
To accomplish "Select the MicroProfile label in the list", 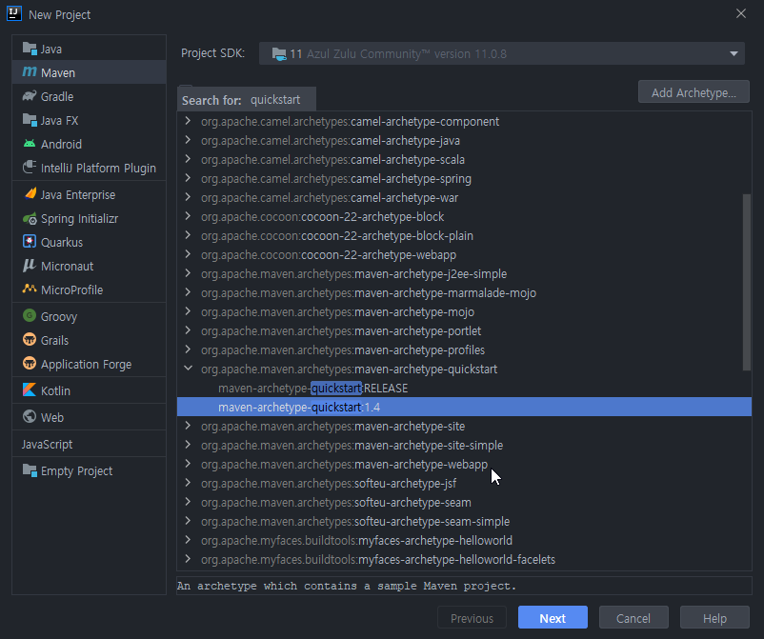I will pyautogui.click(x=72, y=290).
